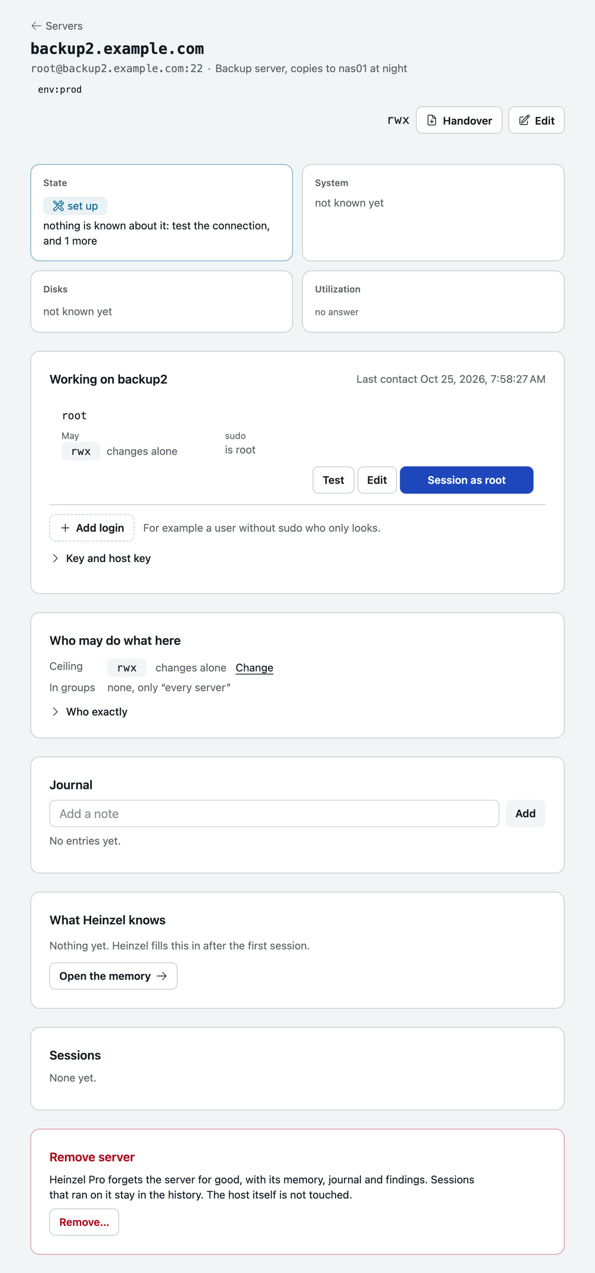Open the memory

113,976
